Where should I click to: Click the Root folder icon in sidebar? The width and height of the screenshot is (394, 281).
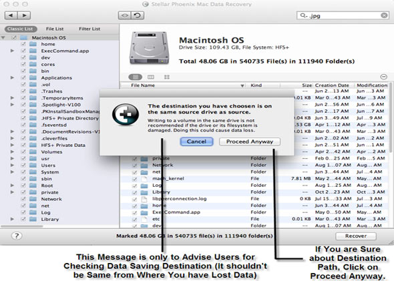pyautogui.click(x=33, y=186)
